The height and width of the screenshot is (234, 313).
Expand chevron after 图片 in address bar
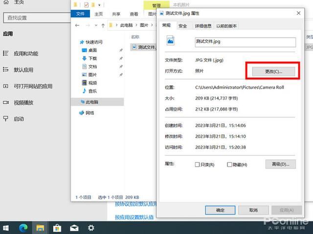(152, 25)
